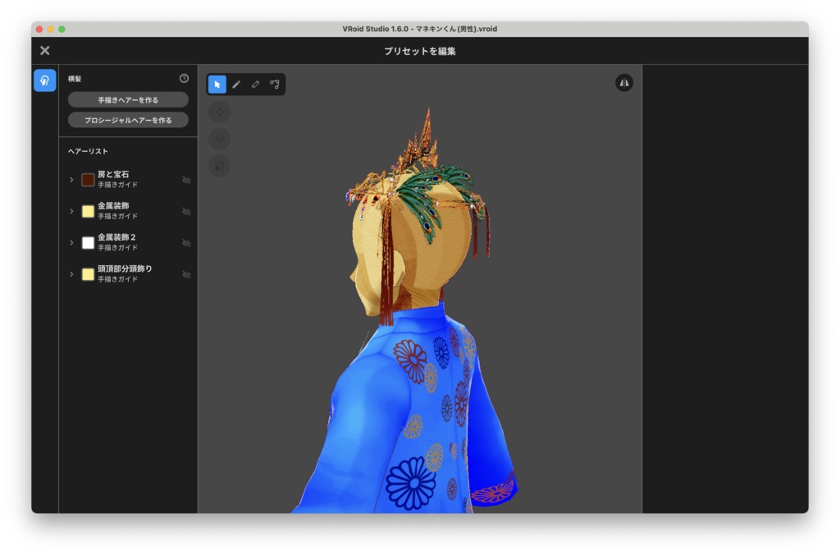Maximize the window with green button

pos(62,29)
